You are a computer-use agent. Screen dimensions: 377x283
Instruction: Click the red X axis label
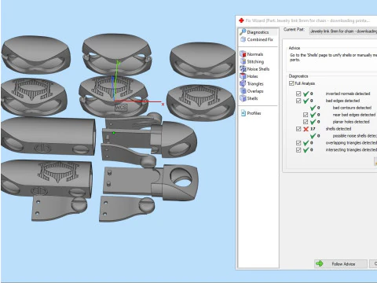tap(163, 105)
